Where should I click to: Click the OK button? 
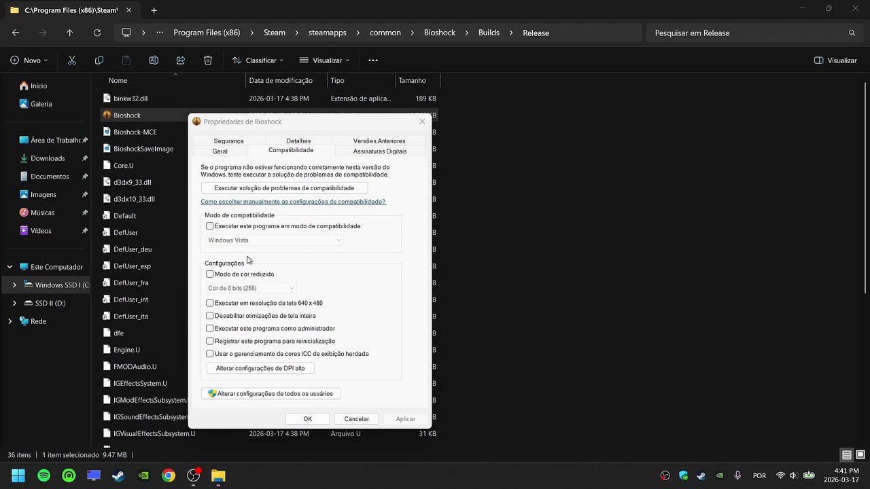(307, 419)
